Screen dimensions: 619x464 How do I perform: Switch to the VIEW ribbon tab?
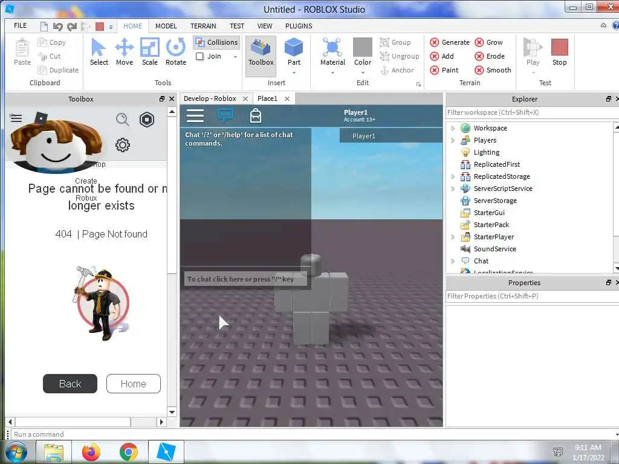[x=265, y=26]
